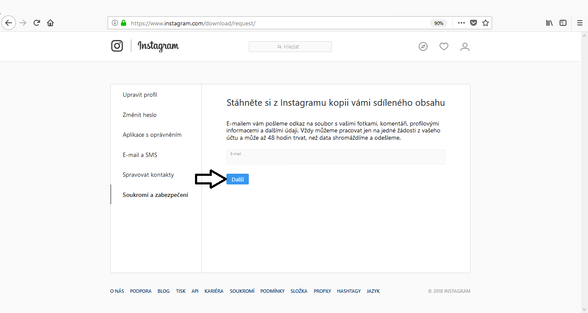This screenshot has height=313, width=588.
Task: Open page actions three-dots menu
Action: pyautogui.click(x=461, y=23)
